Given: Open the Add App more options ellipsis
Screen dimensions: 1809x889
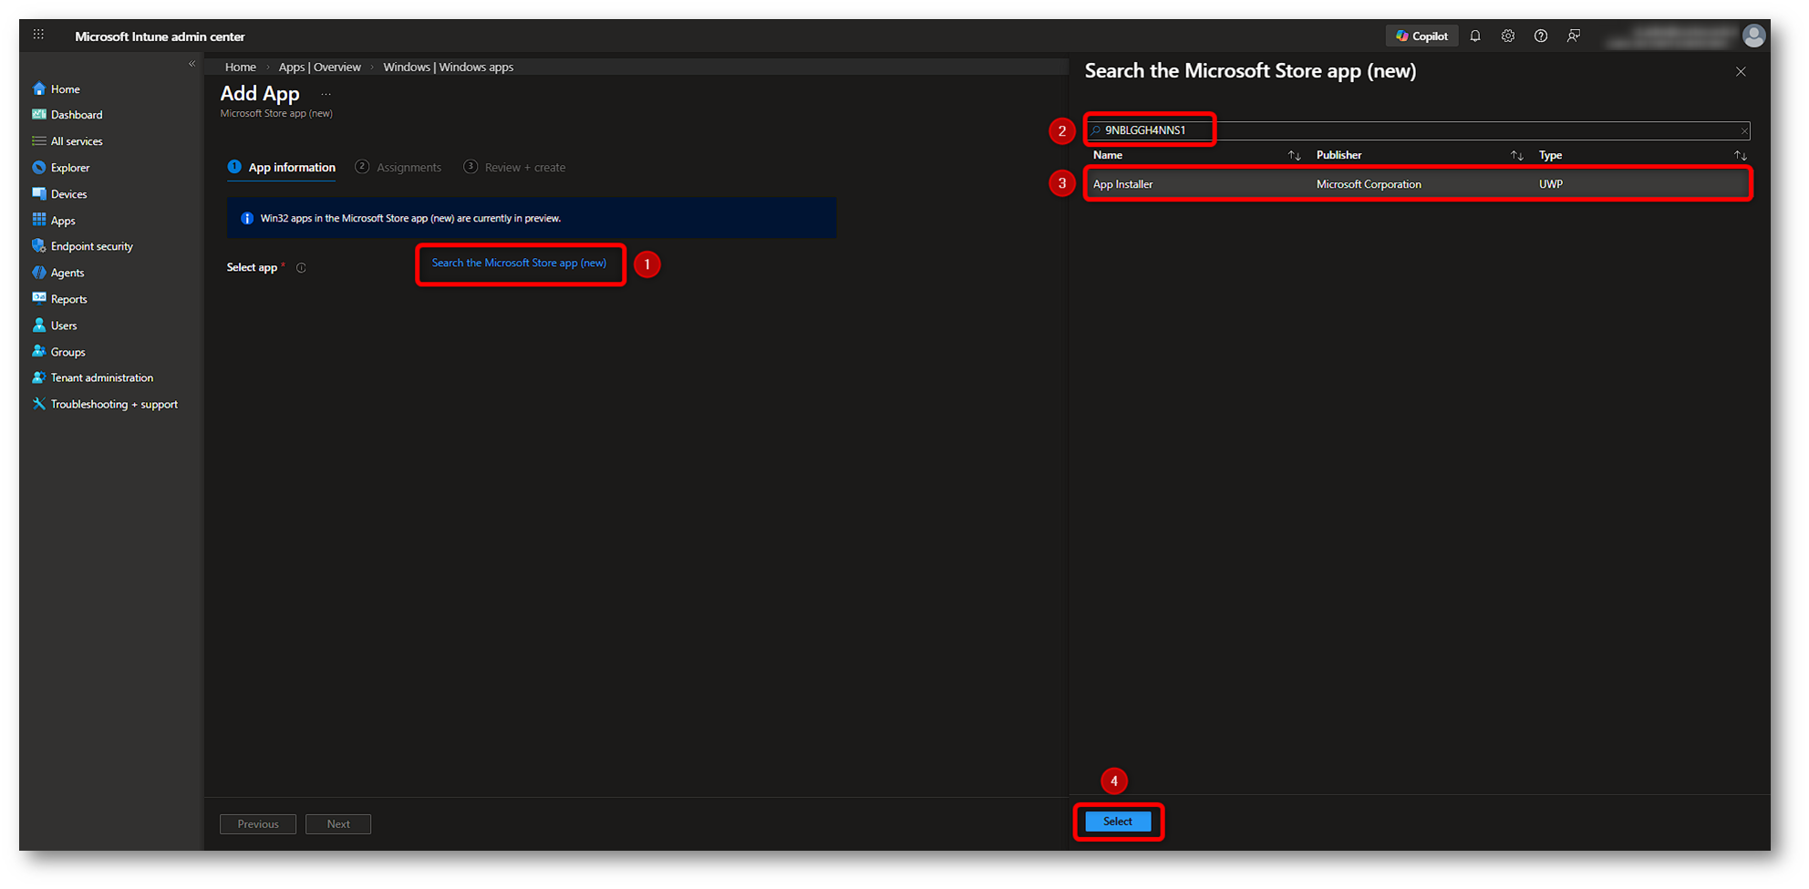Looking at the screenshot, I should coord(326,94).
